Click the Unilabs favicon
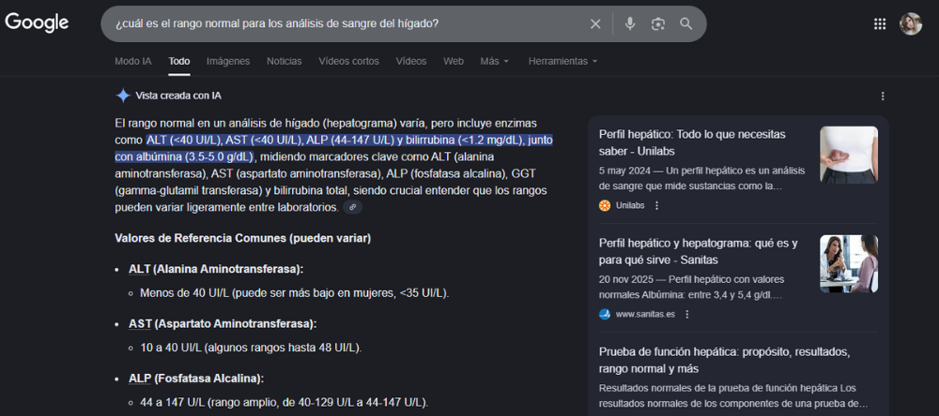Screen dimensions: 939x416 click(605, 205)
